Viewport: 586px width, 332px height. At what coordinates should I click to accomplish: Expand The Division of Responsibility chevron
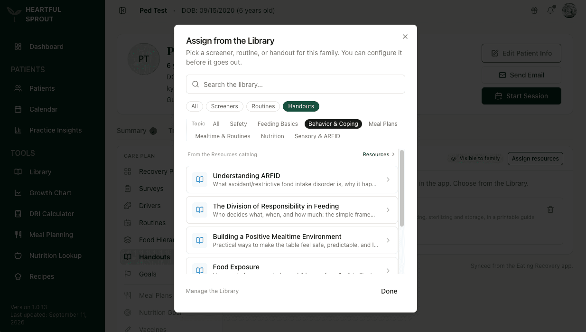tap(388, 210)
